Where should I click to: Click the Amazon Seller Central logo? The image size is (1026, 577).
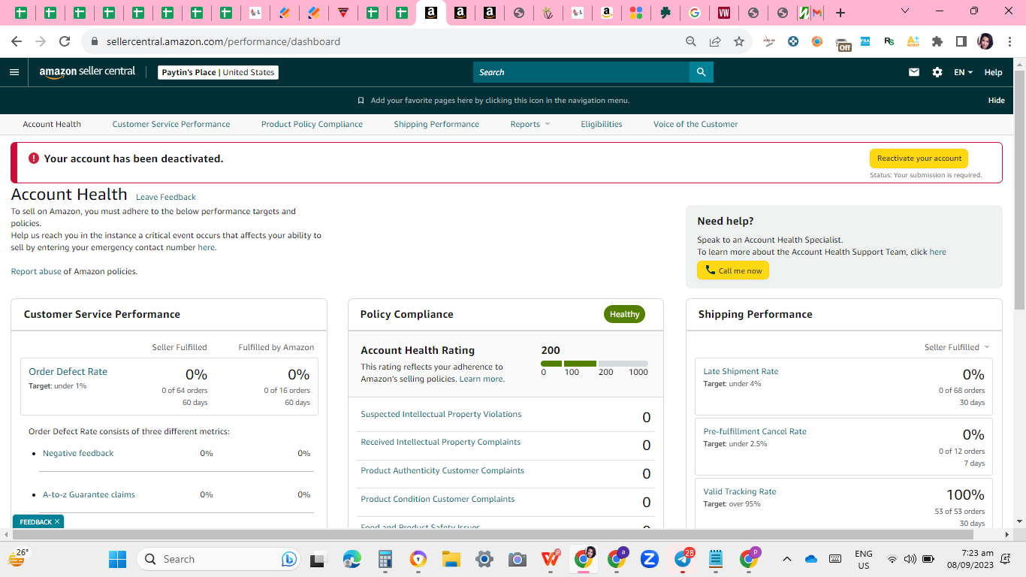pos(87,72)
